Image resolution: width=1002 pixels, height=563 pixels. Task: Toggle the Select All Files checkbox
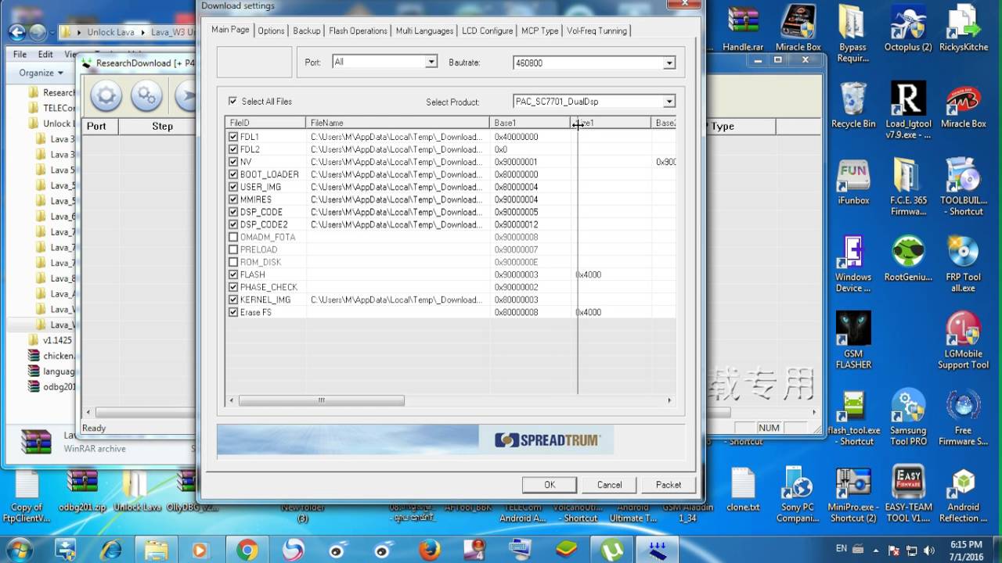232,101
